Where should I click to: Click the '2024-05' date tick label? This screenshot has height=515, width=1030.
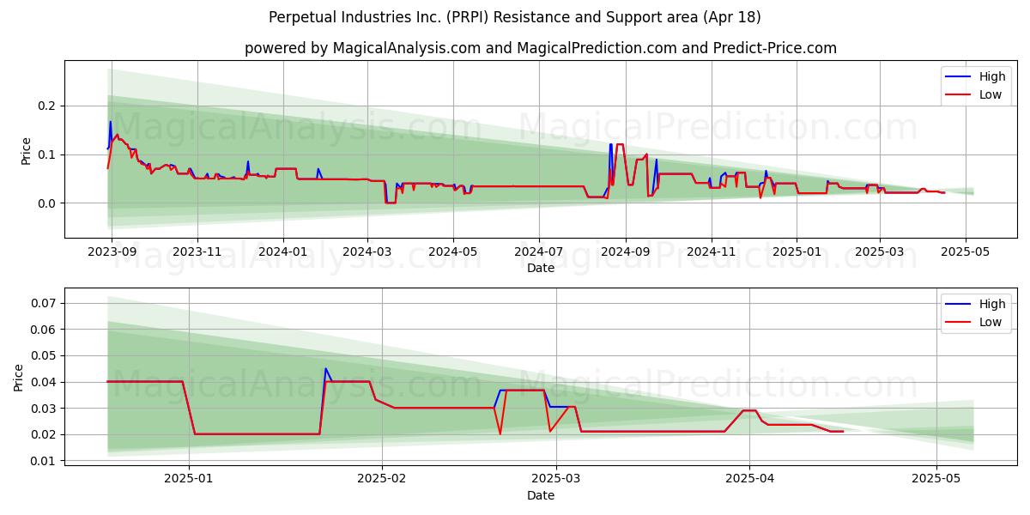[x=453, y=251]
